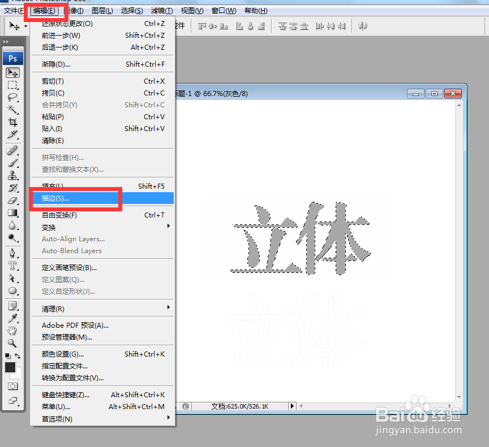This screenshot has width=489, height=447.
Task: Choose 清除(E) menu entry
Action: tap(103, 141)
